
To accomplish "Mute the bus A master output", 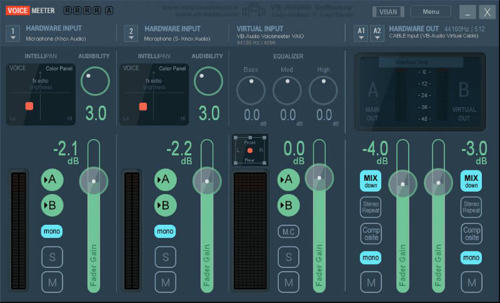I will (x=371, y=282).
